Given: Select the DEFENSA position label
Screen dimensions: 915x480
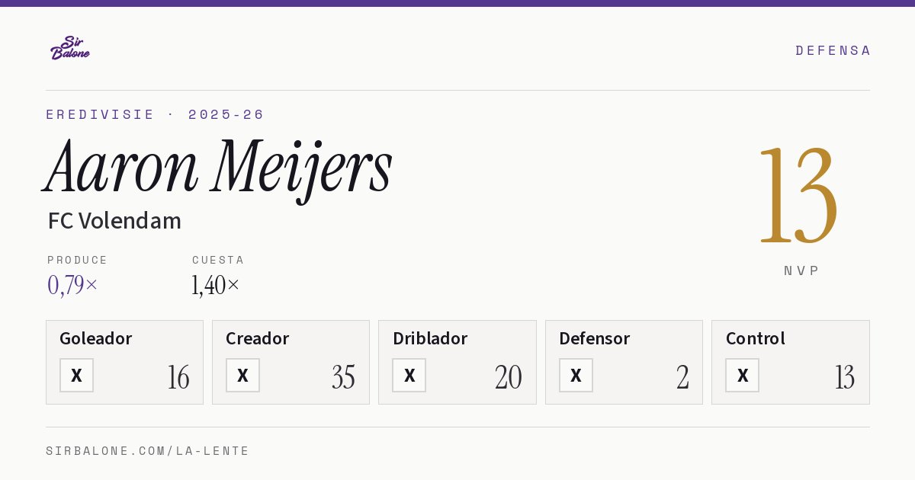Looking at the screenshot, I should point(833,50).
